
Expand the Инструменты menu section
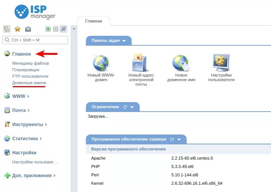pyautogui.click(x=27, y=125)
